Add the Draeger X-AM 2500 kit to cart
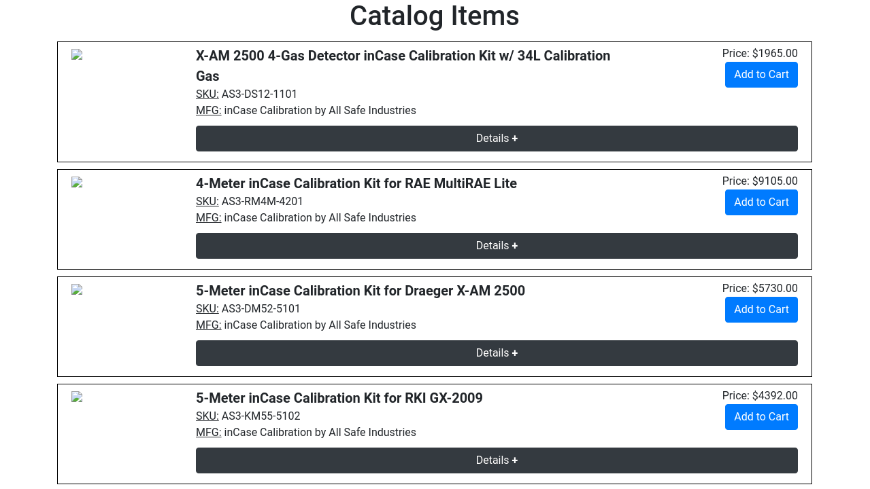The width and height of the screenshot is (870, 489). pos(760,310)
